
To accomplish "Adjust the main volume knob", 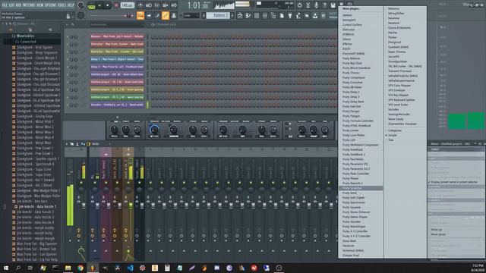I will (x=80, y=5).
